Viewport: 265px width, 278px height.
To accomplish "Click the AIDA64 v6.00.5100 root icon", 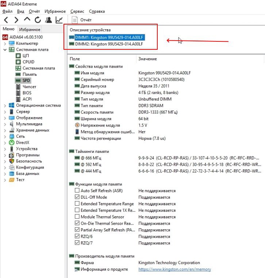I will (5, 37).
